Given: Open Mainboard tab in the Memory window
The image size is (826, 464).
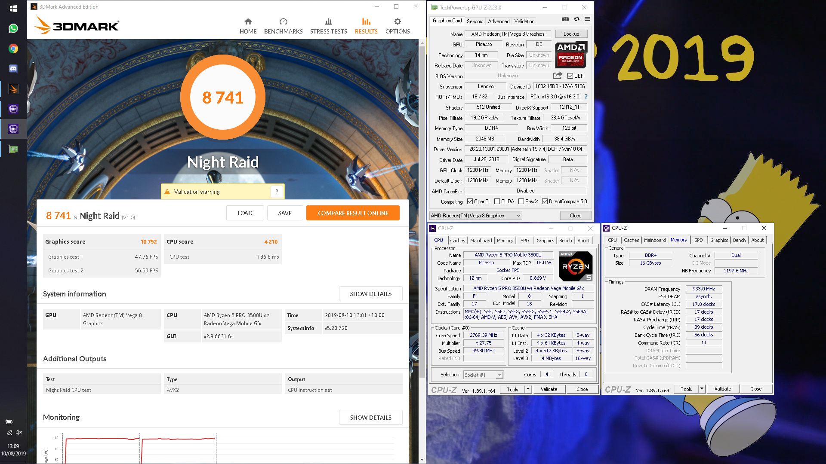Looking at the screenshot, I should point(654,240).
